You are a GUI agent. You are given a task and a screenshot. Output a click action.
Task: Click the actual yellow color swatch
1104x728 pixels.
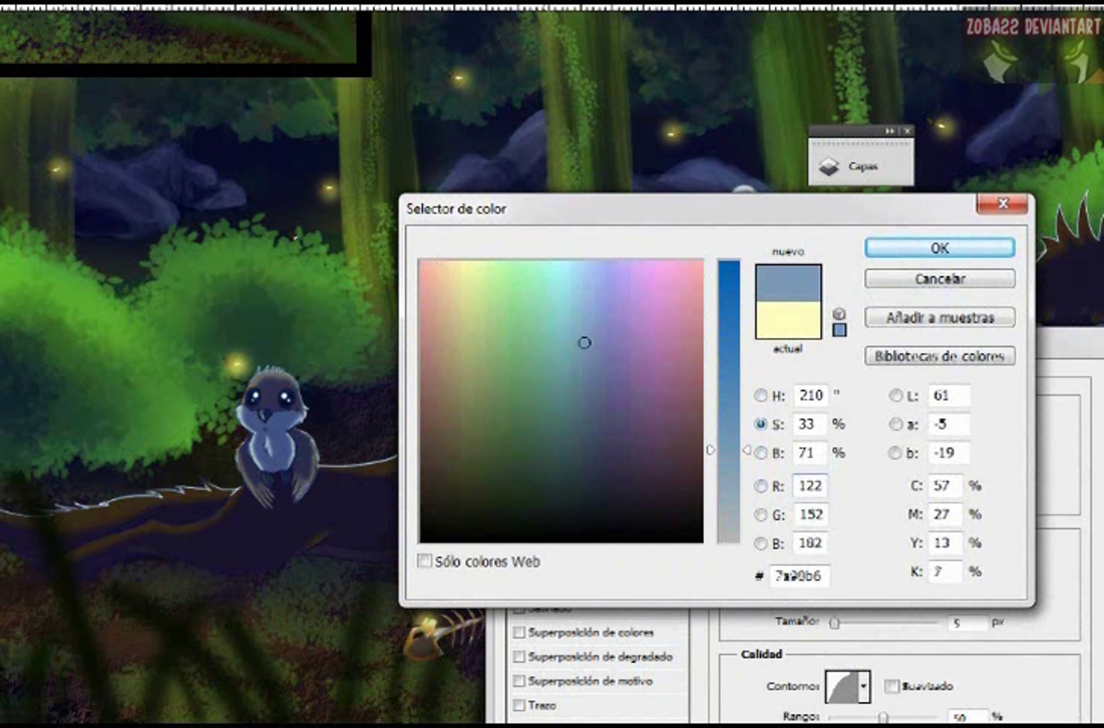pos(788,320)
